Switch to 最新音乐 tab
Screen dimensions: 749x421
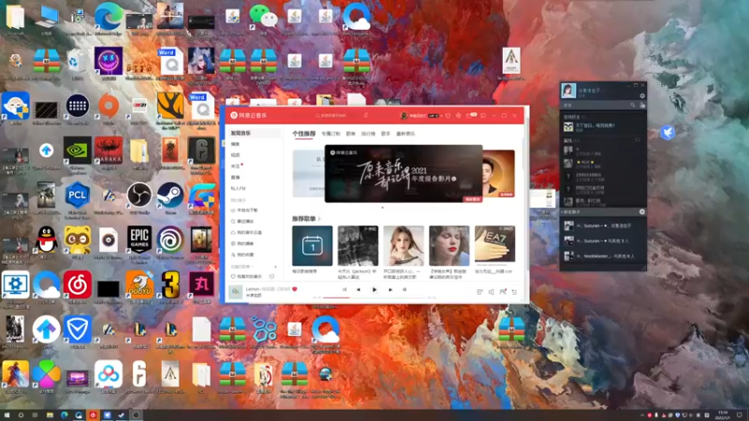(405, 134)
